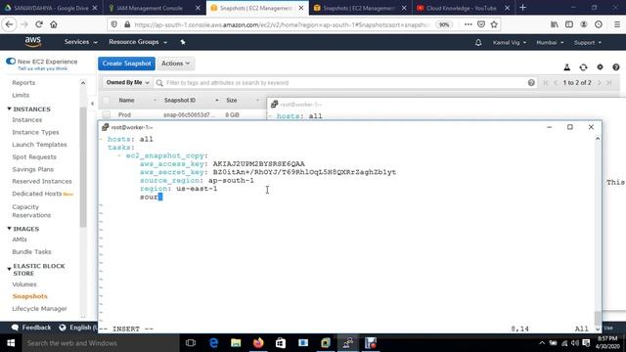Image resolution: width=626 pixels, height=352 pixels.
Task: Click the pin shortcut icon in AWS header
Action: (x=183, y=42)
